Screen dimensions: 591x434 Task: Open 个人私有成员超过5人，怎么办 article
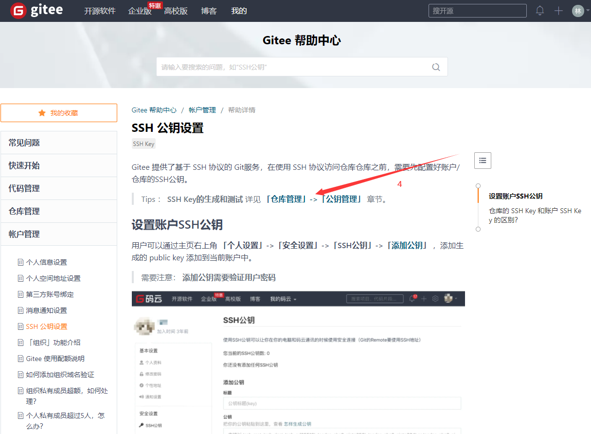pos(65,421)
